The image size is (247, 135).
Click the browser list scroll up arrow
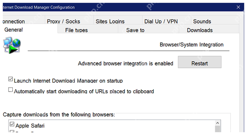pyautogui.click(x=217, y=123)
